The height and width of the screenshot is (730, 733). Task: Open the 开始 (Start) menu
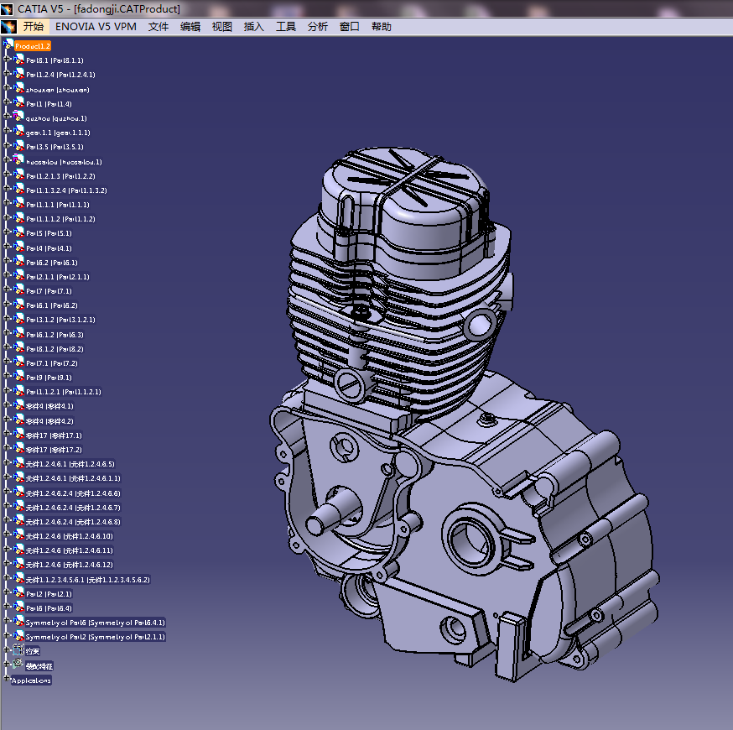click(34, 27)
